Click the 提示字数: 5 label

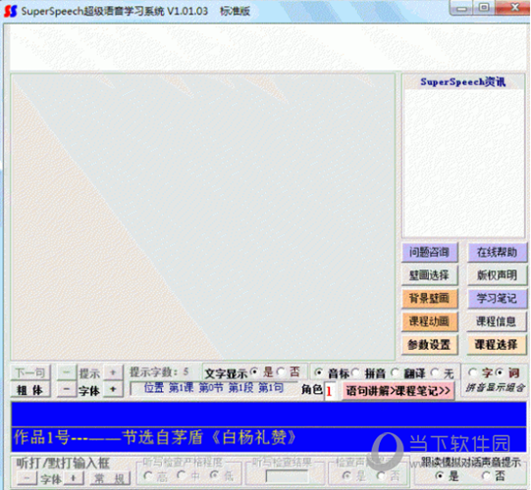159,372
